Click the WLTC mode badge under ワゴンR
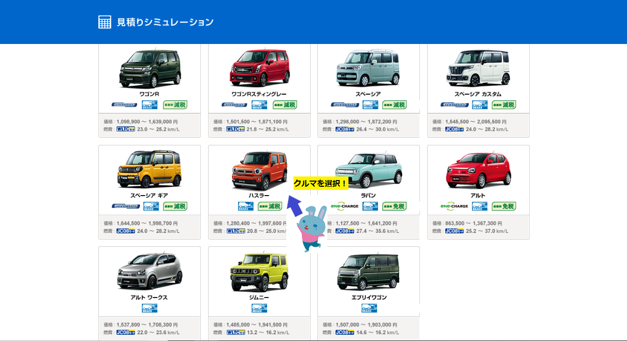This screenshot has height=341, width=627. pyautogui.click(x=126, y=129)
